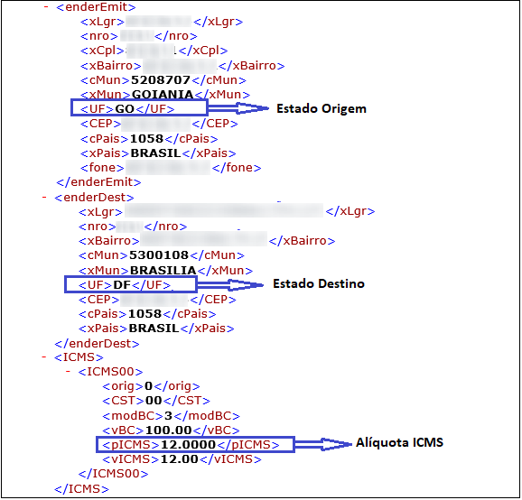
Task: Click the opening ICMS tag text
Action: pos(79,357)
